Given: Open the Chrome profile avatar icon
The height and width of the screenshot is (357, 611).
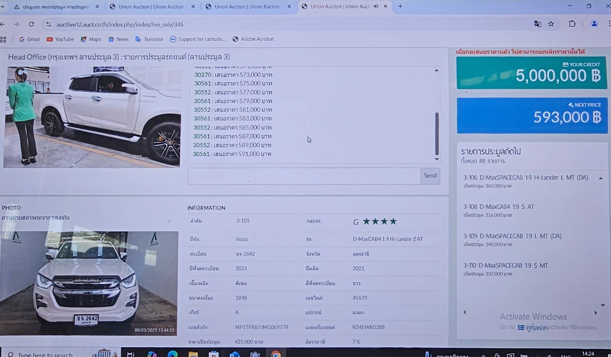Looking at the screenshot, I should 594,24.
